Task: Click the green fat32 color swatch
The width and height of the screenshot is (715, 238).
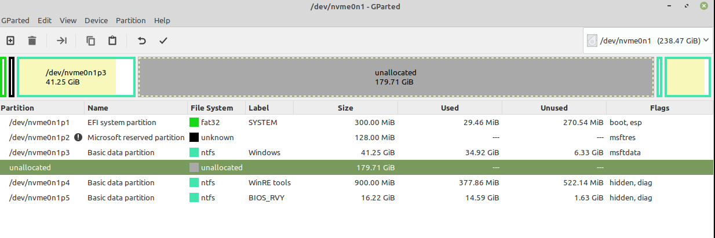Action: click(194, 123)
